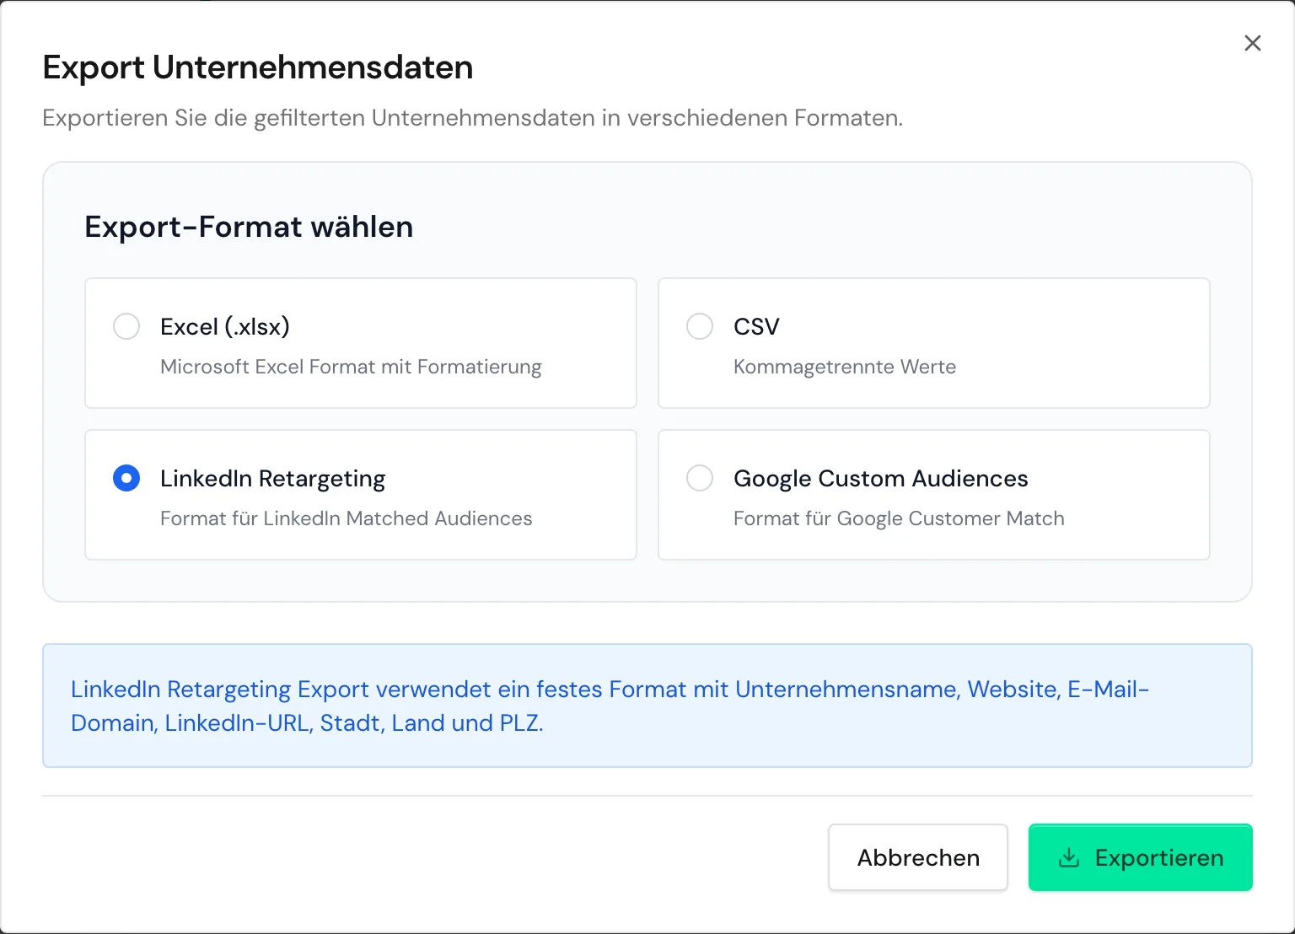
Task: Click the Abbrechen button
Action: click(x=918, y=857)
